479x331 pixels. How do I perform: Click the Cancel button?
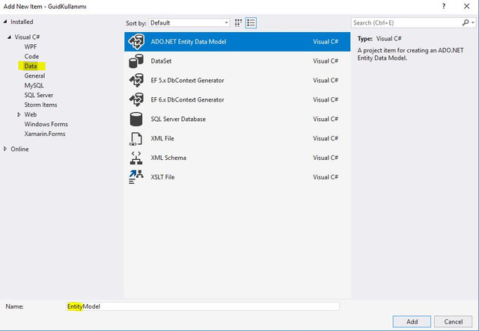(454, 321)
